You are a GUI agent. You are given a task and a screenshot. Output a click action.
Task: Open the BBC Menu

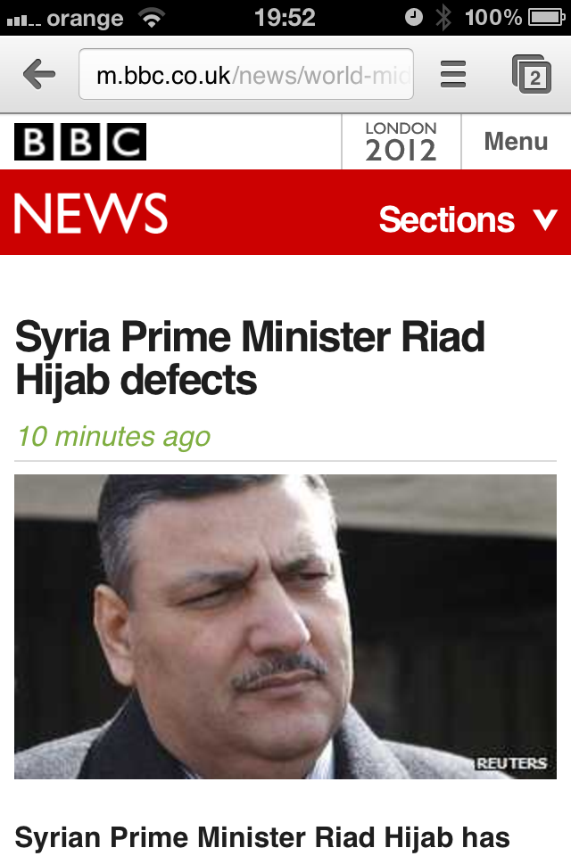(516, 142)
